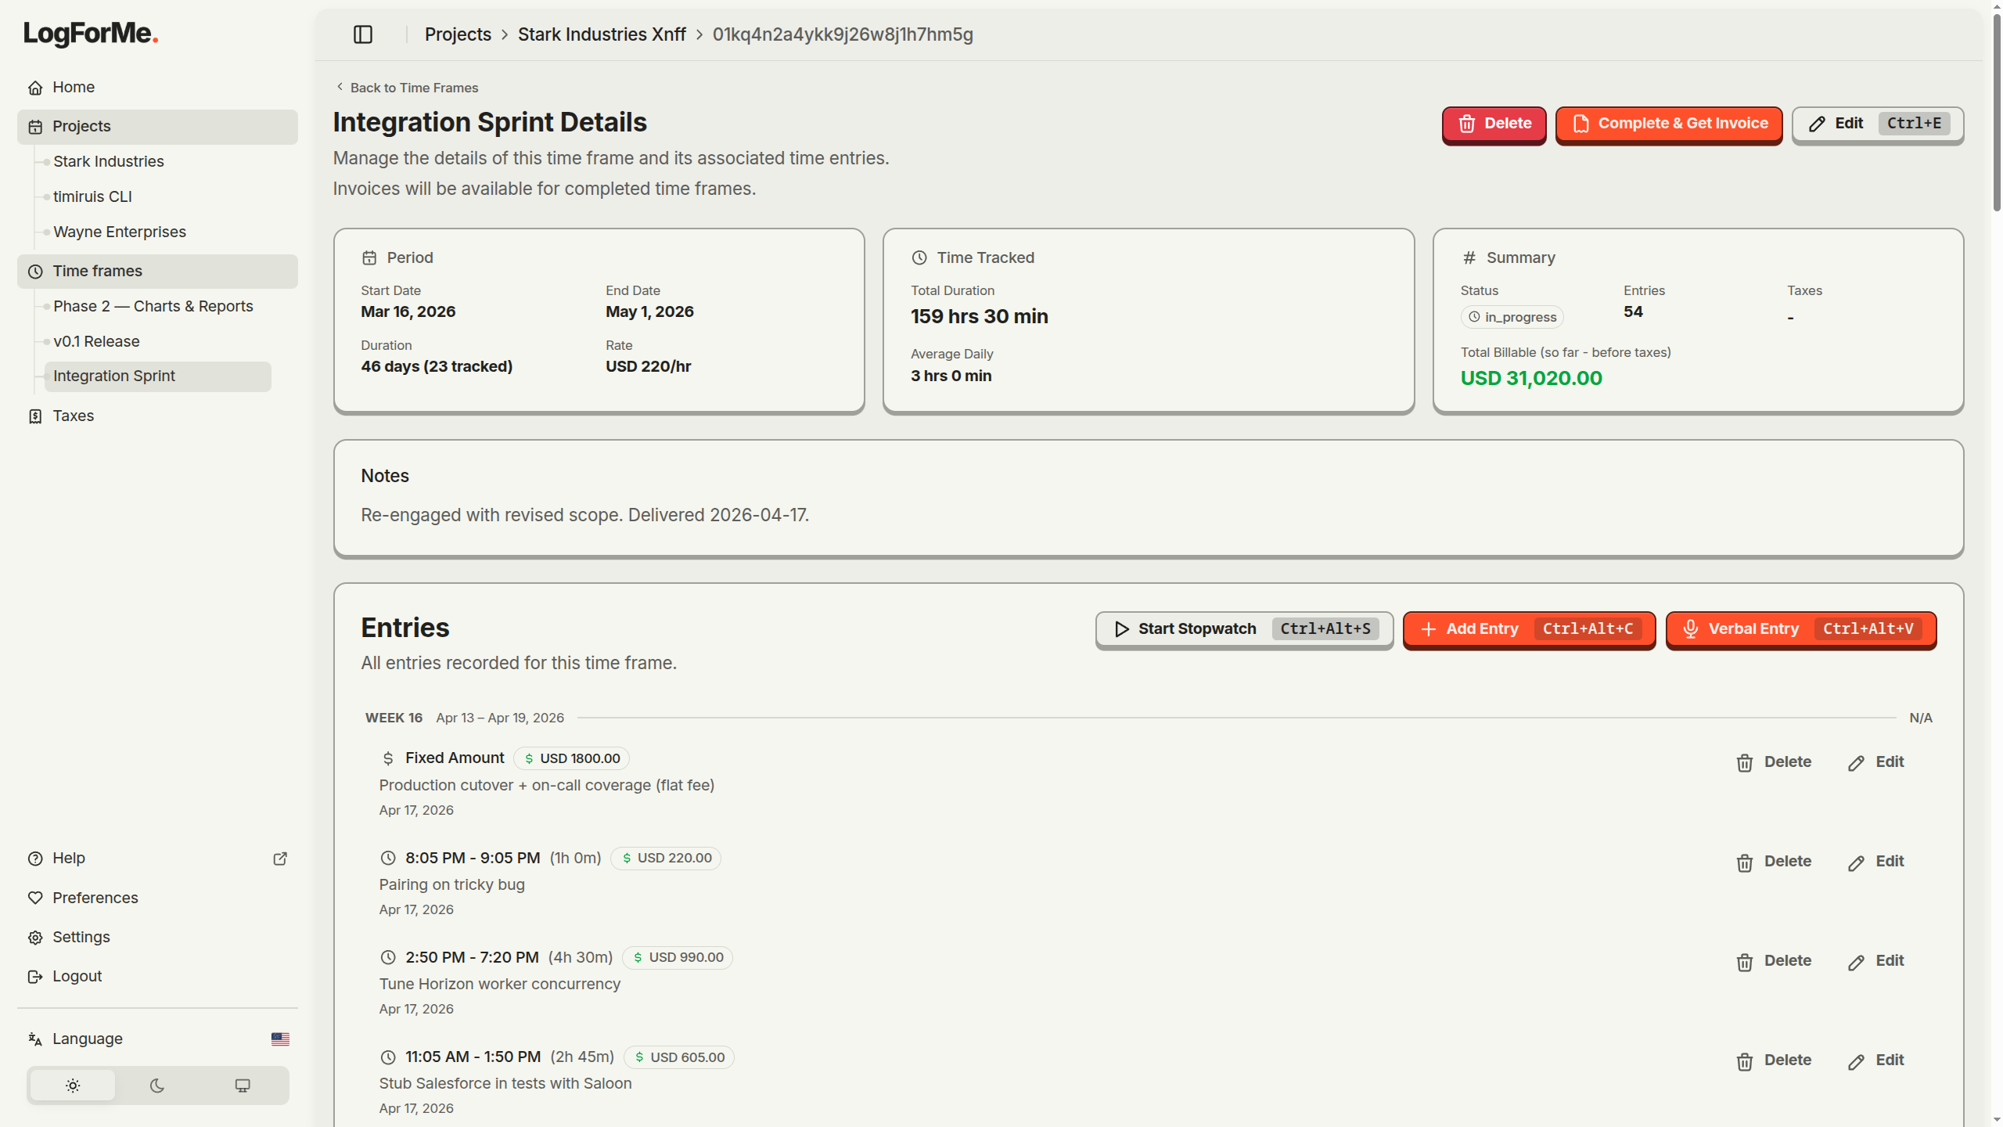Select system theme monitor toggle

click(x=243, y=1086)
